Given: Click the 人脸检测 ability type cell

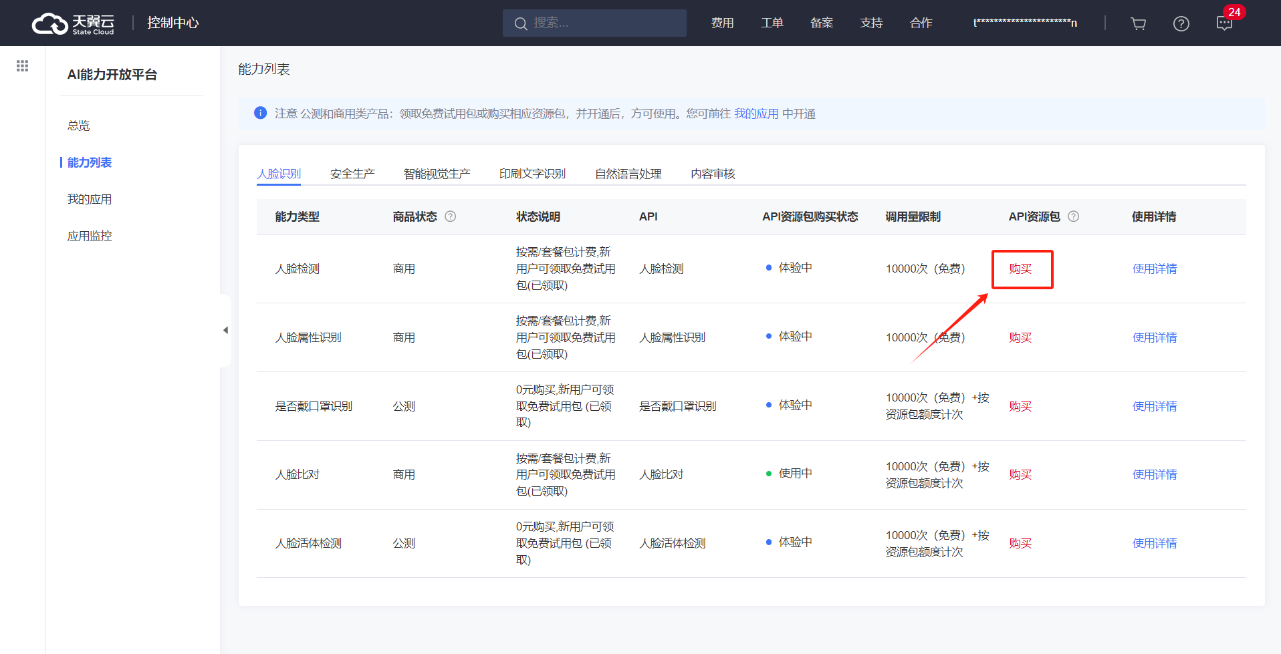Looking at the screenshot, I should pyautogui.click(x=298, y=269).
